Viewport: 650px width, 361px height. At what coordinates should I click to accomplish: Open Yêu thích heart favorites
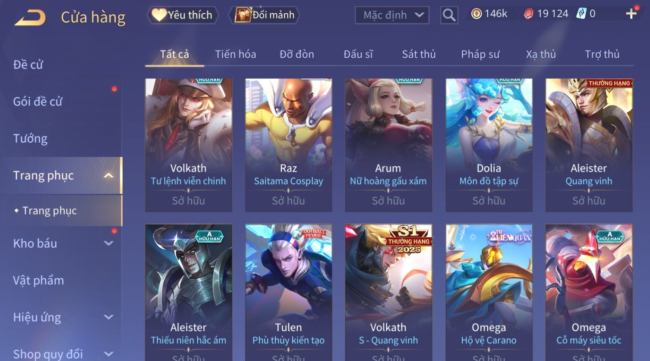(x=183, y=15)
